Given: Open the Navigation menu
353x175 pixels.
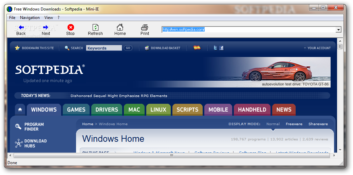Looking at the screenshot, I should 30,18.
